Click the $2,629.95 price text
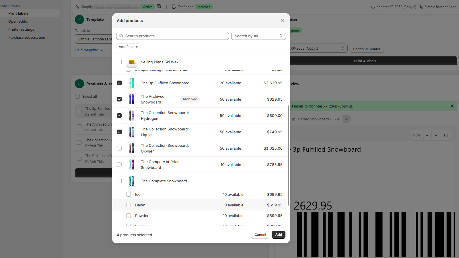 click(273, 83)
